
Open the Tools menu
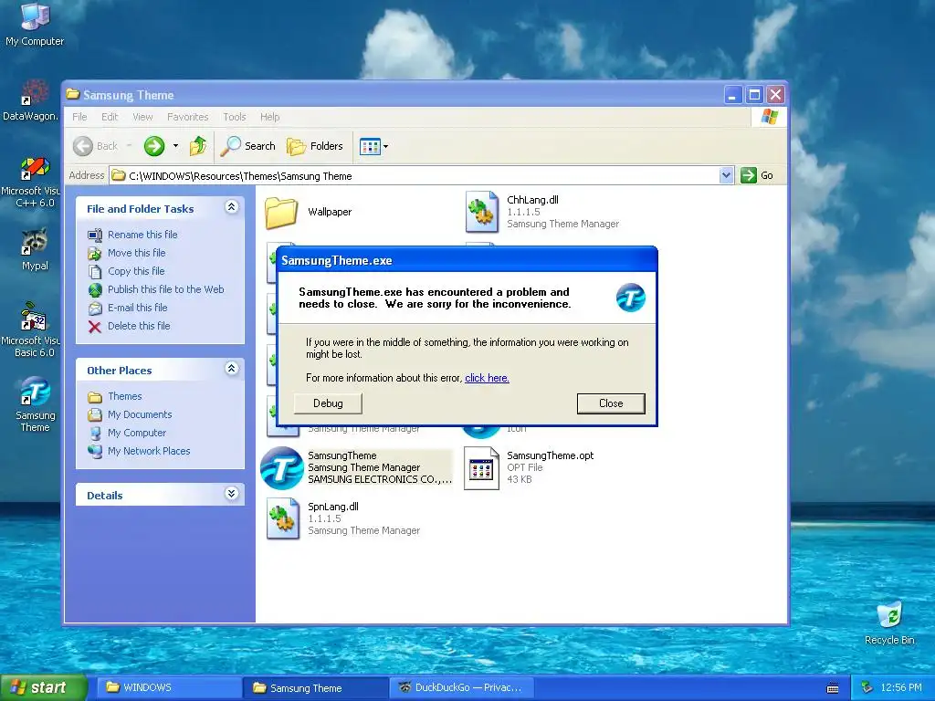(235, 117)
